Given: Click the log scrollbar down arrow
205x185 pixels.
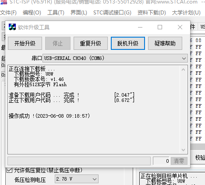Looking at the screenshot, I should (x=184, y=150).
